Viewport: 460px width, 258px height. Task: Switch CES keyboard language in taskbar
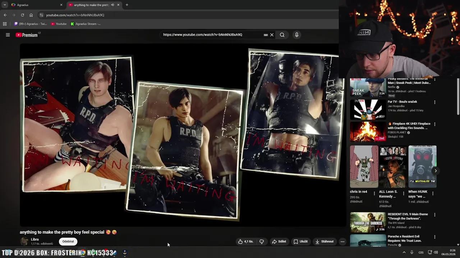point(421,252)
